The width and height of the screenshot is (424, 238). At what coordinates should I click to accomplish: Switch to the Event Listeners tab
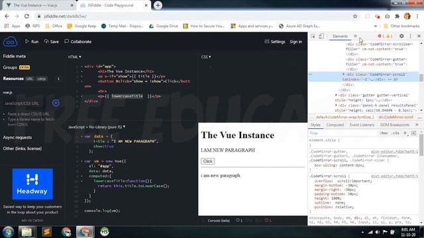pyautogui.click(x=362, y=125)
